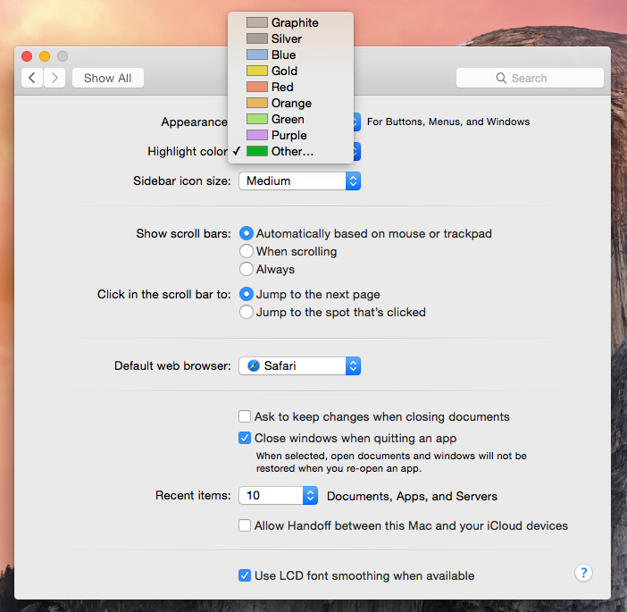The image size is (627, 612).
Task: Uncheck Close windows when quitting an app
Action: [245, 438]
